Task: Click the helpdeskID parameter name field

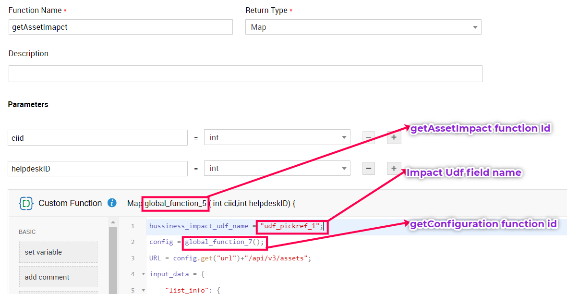Action: coord(98,169)
